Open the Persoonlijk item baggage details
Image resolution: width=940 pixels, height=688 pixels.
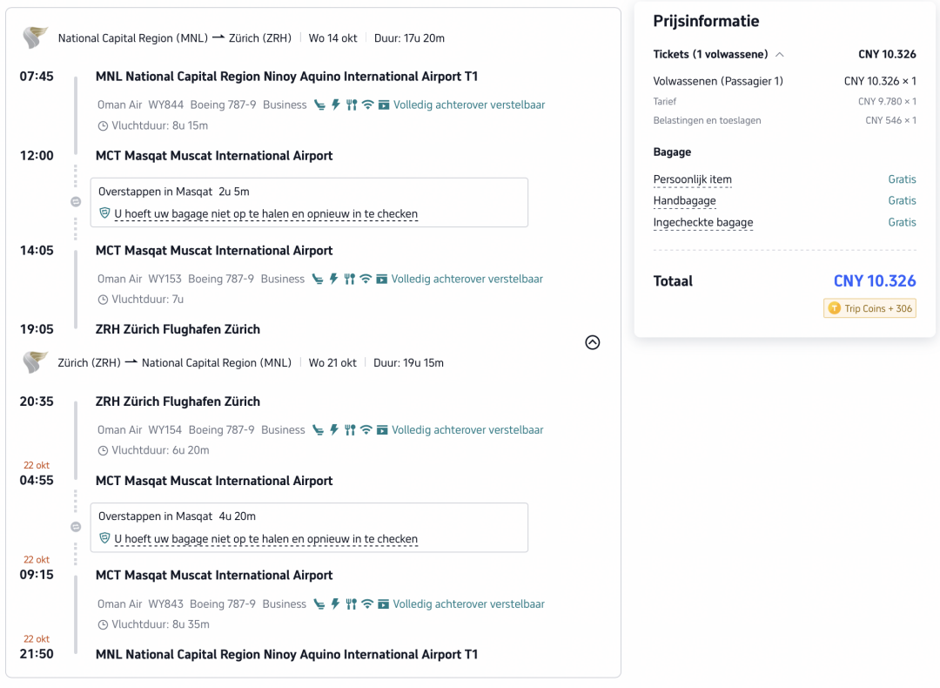(693, 179)
